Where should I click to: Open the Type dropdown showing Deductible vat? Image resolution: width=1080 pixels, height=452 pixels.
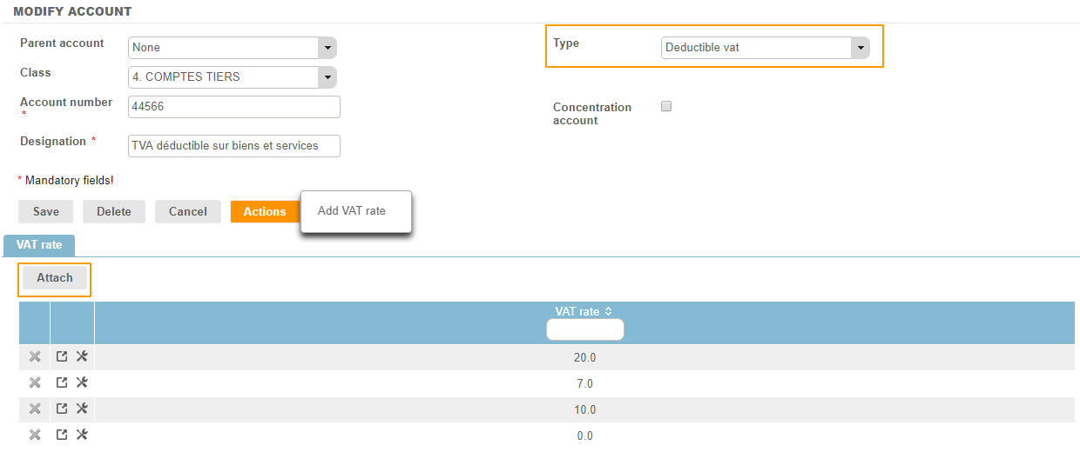860,48
